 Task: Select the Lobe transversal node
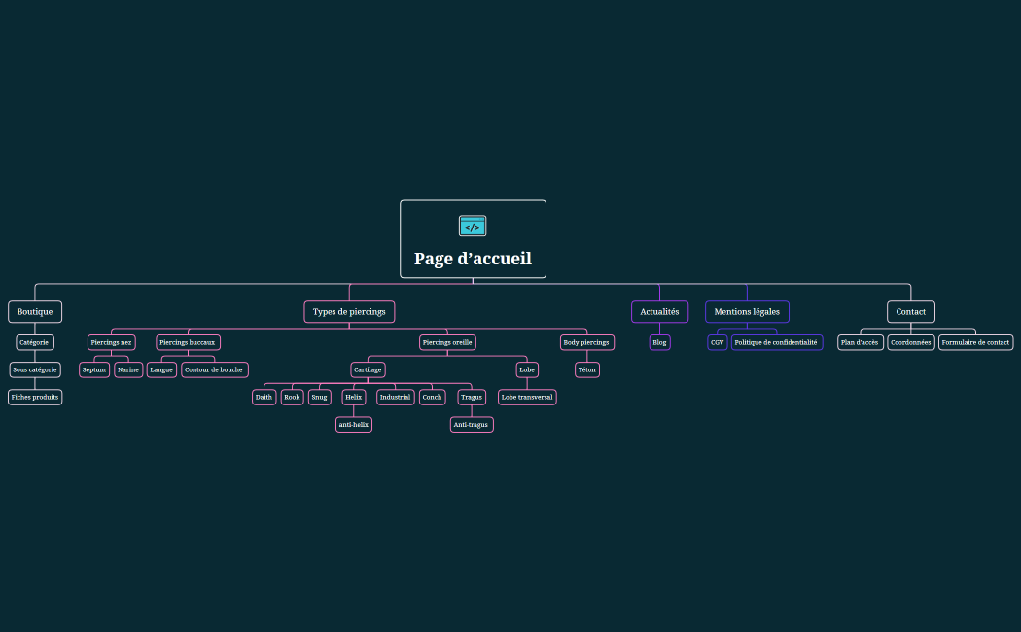[527, 397]
